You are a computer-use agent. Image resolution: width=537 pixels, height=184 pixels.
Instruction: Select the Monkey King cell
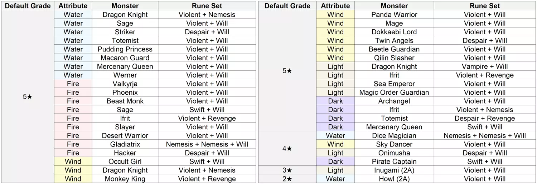pos(125,179)
